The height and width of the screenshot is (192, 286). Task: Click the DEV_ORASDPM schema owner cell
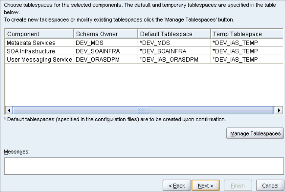[x=106, y=59]
